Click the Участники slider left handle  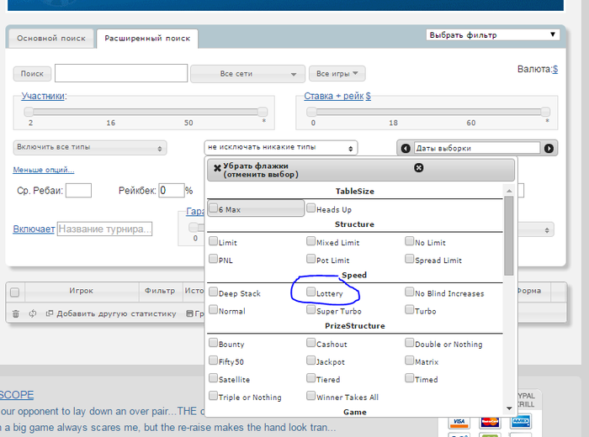pos(29,112)
